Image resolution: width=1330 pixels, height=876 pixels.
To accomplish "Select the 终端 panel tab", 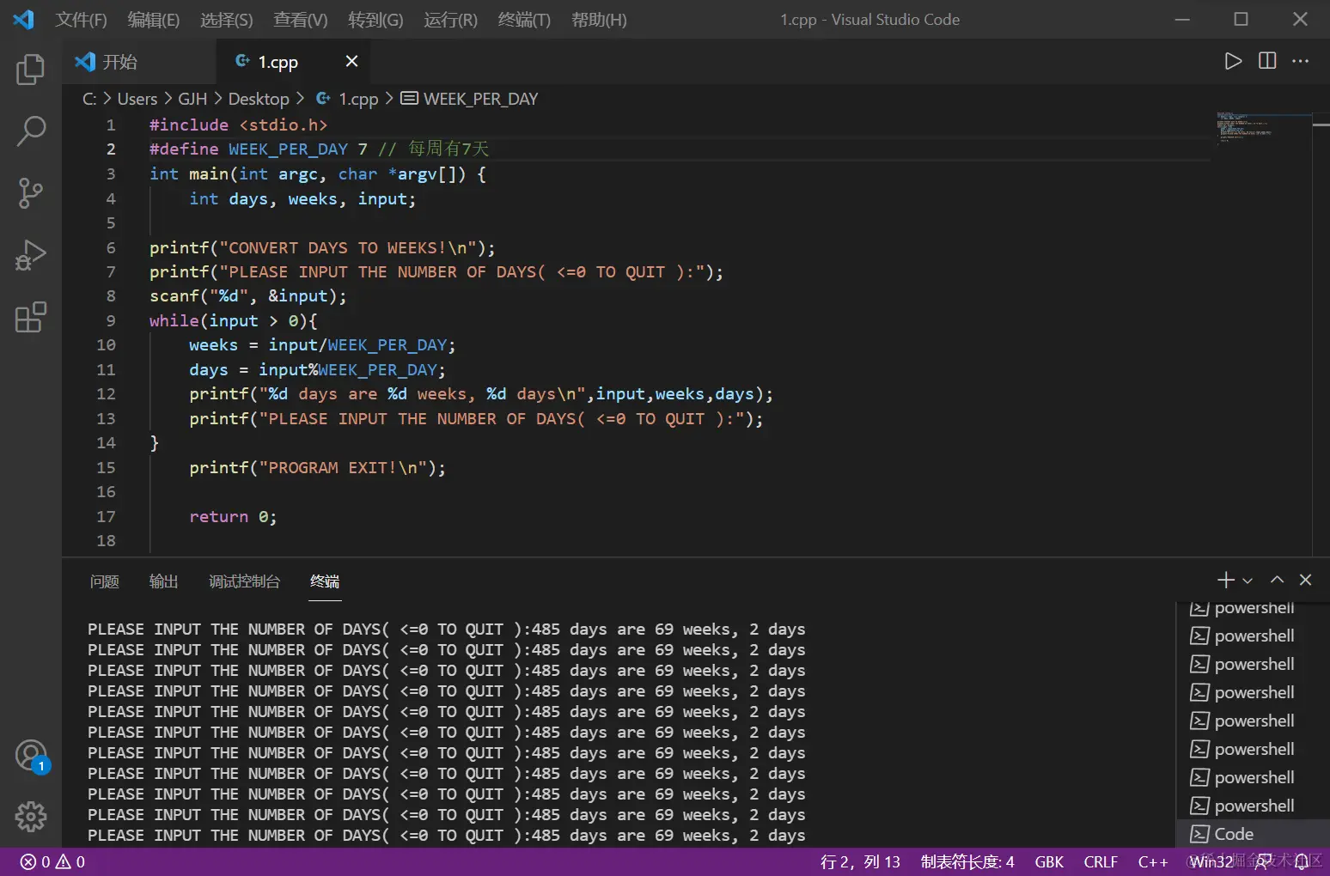I will tap(325, 581).
